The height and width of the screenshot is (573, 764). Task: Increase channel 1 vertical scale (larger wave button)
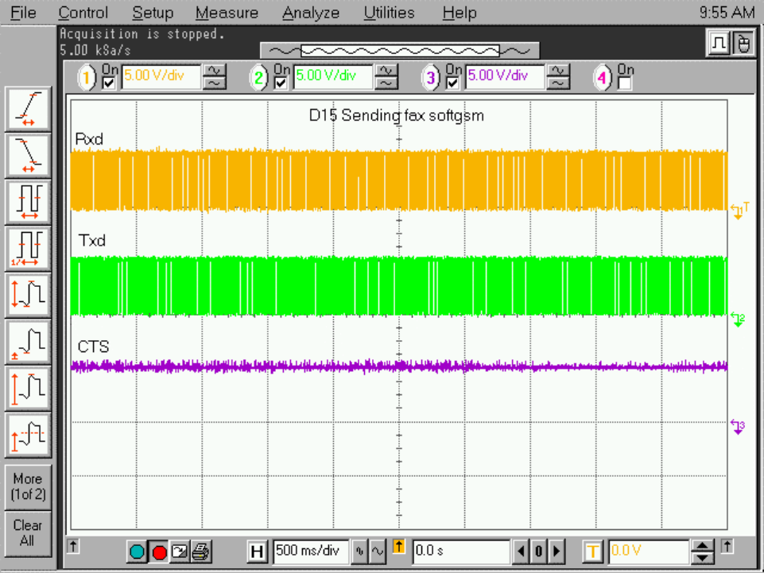pos(215,72)
